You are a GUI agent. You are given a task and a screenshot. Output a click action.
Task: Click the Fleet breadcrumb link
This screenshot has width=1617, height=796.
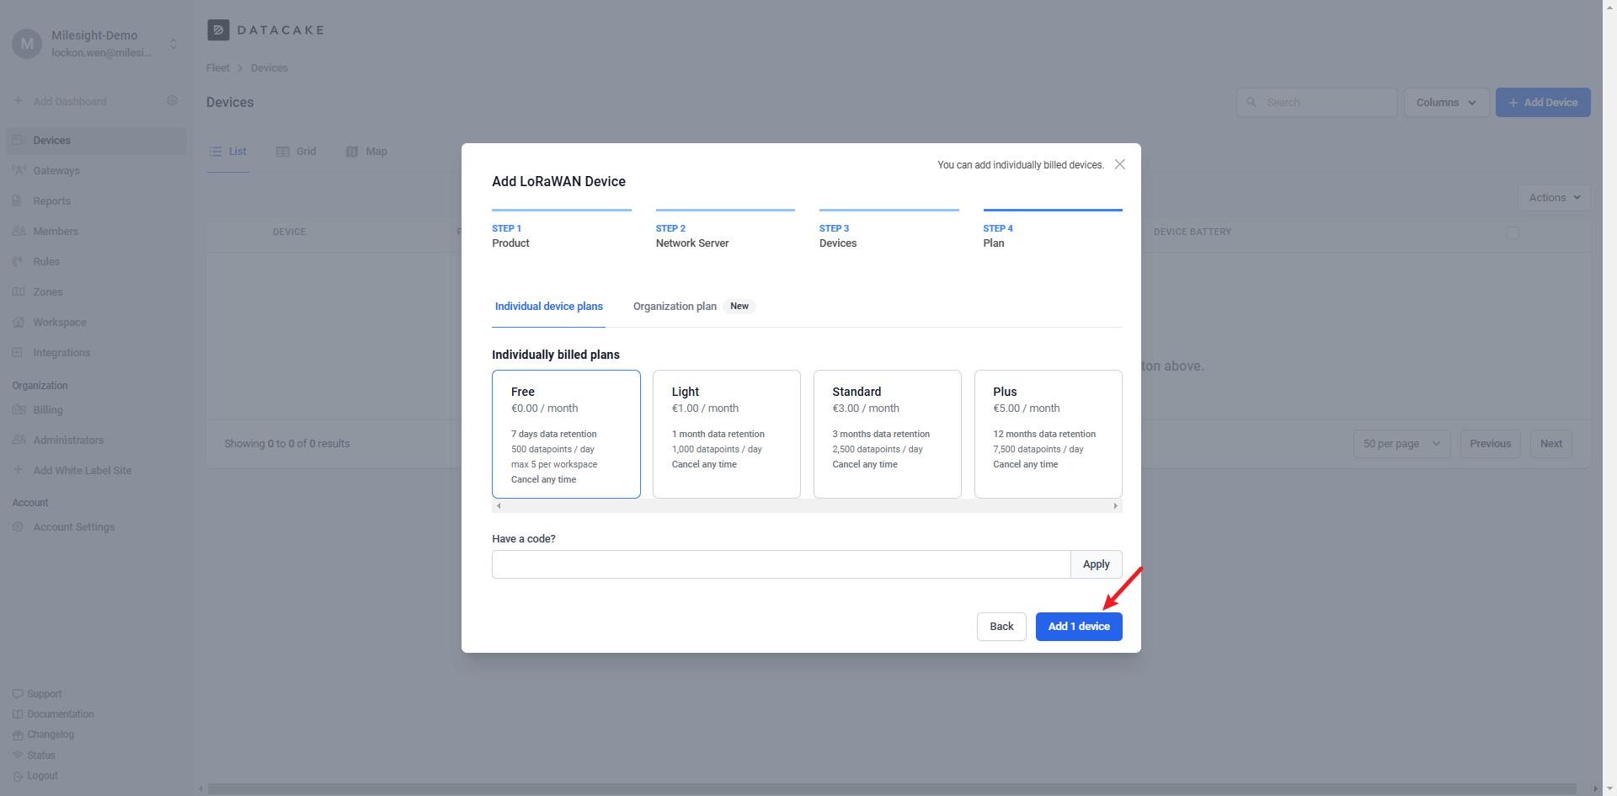[217, 68]
